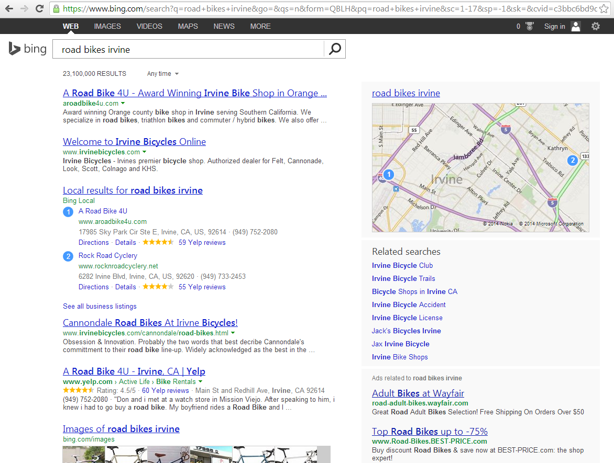Image resolution: width=614 pixels, height=463 pixels.
Task: Click the Bing search input field
Action: tap(189, 49)
